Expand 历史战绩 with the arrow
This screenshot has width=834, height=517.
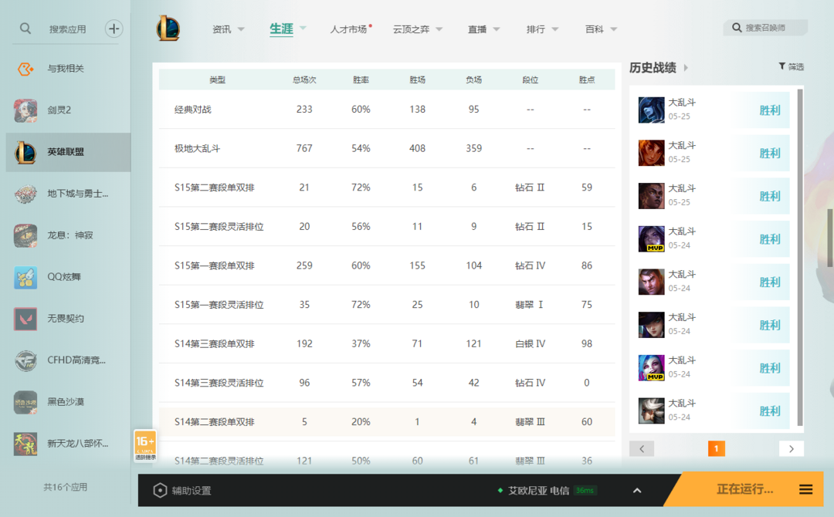tap(687, 67)
